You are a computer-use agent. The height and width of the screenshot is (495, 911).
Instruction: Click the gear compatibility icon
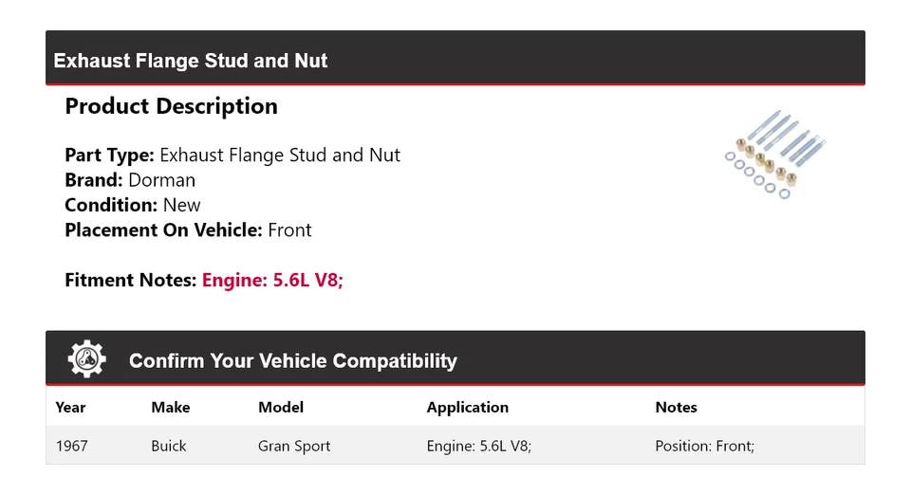86,359
